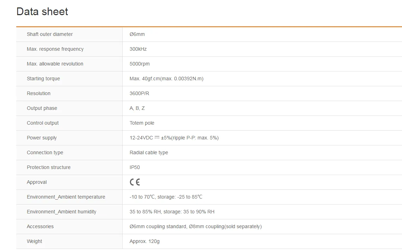Click the 12-24VDC power supply value

[x=174, y=138]
